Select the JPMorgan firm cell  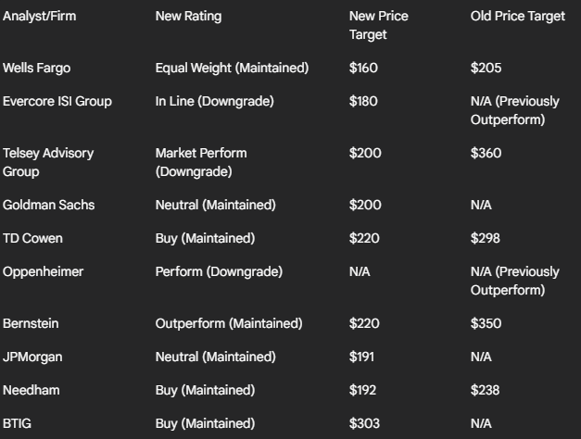(x=32, y=357)
